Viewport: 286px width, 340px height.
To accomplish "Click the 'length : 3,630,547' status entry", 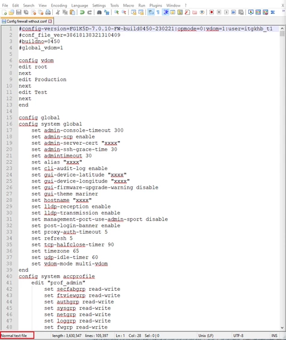I will (x=67, y=335).
